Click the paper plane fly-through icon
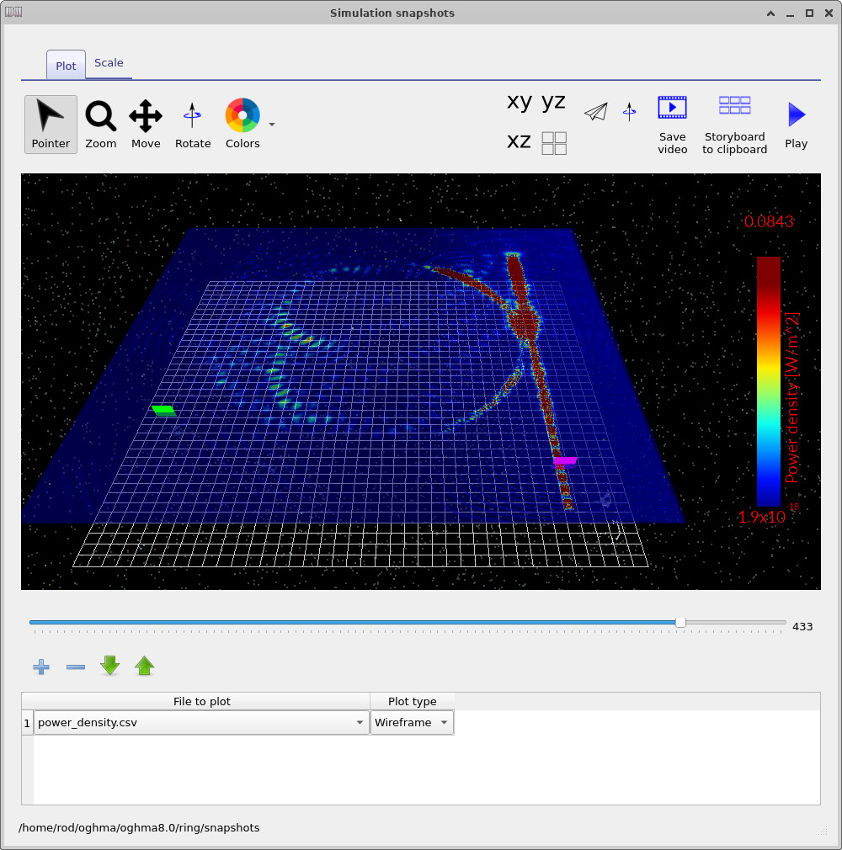Image resolution: width=842 pixels, height=850 pixels. [595, 110]
